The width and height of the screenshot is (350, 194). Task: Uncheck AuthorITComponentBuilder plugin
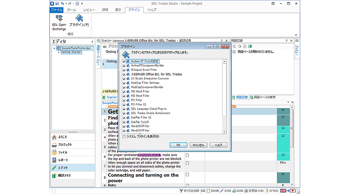tap(124, 66)
